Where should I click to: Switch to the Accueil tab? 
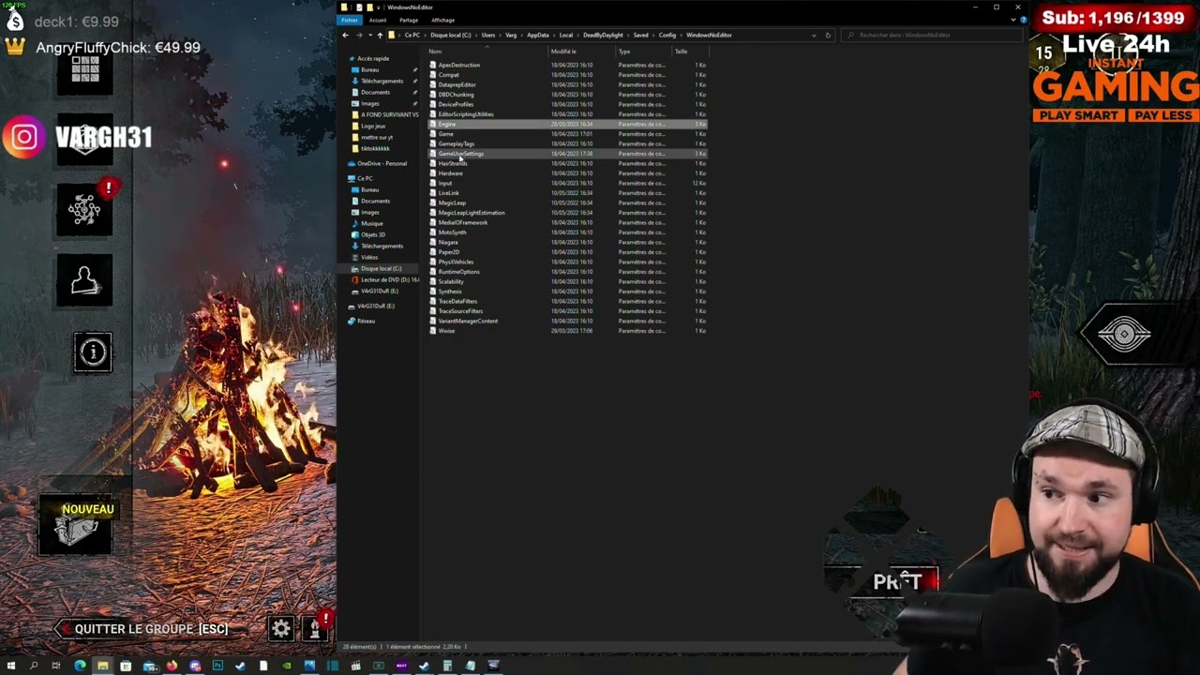click(378, 20)
